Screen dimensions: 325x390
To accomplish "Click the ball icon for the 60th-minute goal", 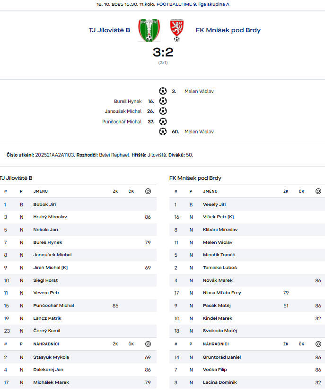I will pos(163,131).
